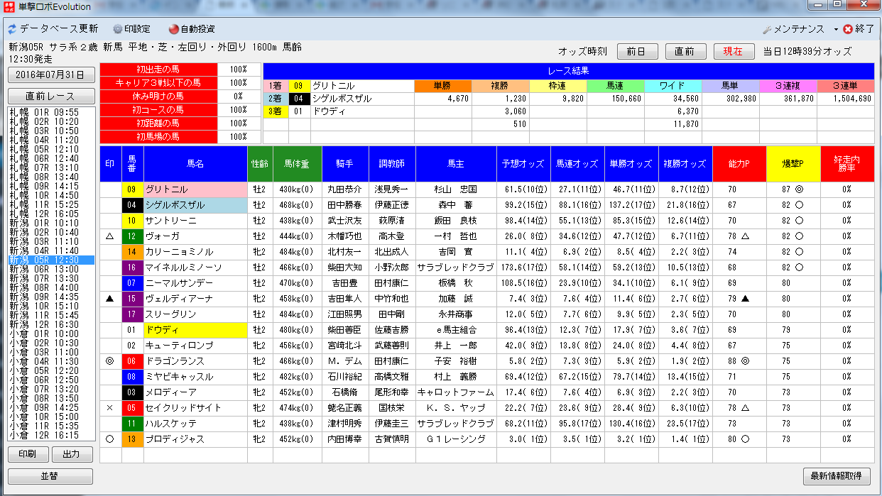Click the 並替 sort button
Image resolution: width=882 pixels, height=496 pixels.
[50, 477]
